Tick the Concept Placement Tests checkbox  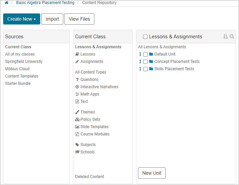point(145,62)
